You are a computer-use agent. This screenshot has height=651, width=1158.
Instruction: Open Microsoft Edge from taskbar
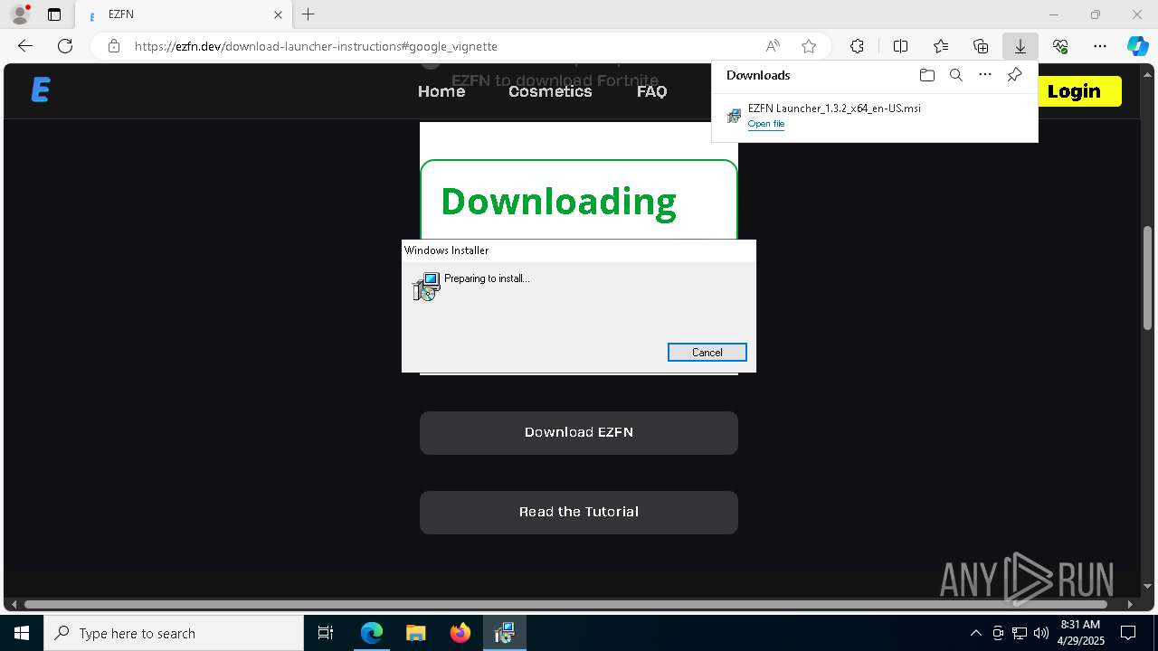372,633
